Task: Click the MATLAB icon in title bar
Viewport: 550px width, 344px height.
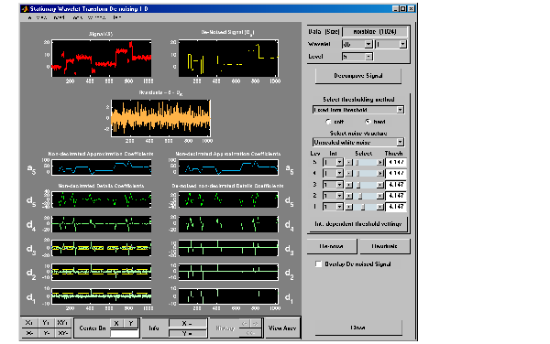Action: [25, 9]
